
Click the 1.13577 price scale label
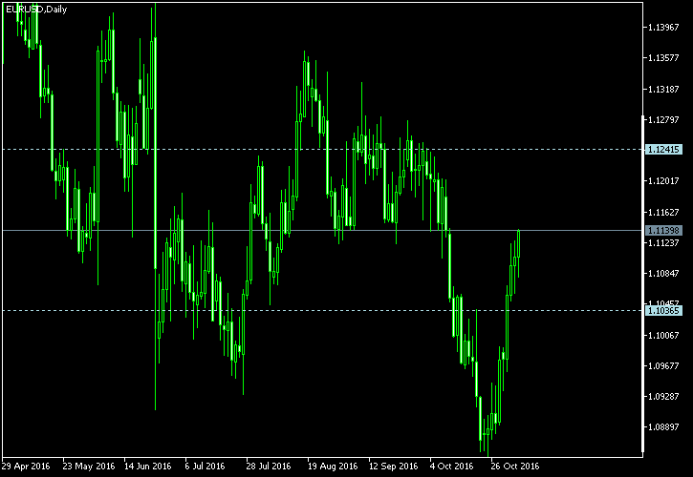click(663, 58)
